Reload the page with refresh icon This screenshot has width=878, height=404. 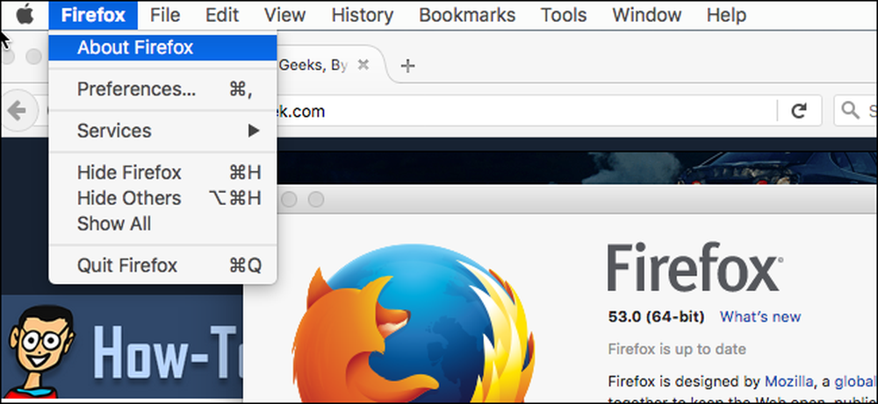tap(798, 111)
